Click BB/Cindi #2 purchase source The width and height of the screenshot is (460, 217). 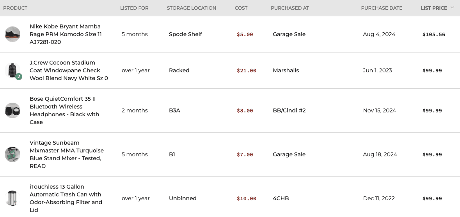click(x=289, y=110)
